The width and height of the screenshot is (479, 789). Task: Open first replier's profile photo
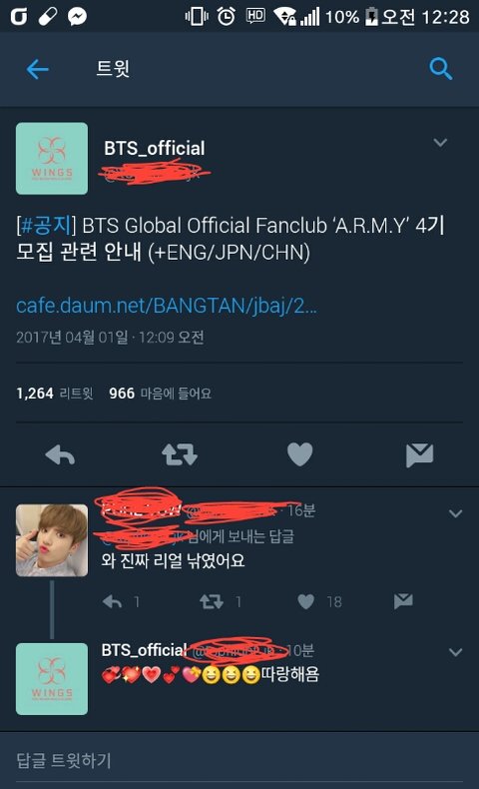pyautogui.click(x=52, y=540)
